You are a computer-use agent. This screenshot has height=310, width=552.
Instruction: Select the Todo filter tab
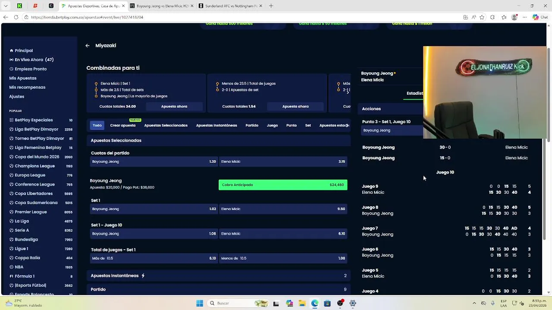tap(97, 125)
